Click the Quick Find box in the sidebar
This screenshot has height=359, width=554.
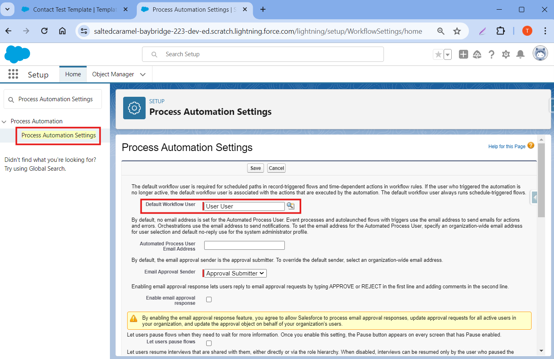(53, 99)
